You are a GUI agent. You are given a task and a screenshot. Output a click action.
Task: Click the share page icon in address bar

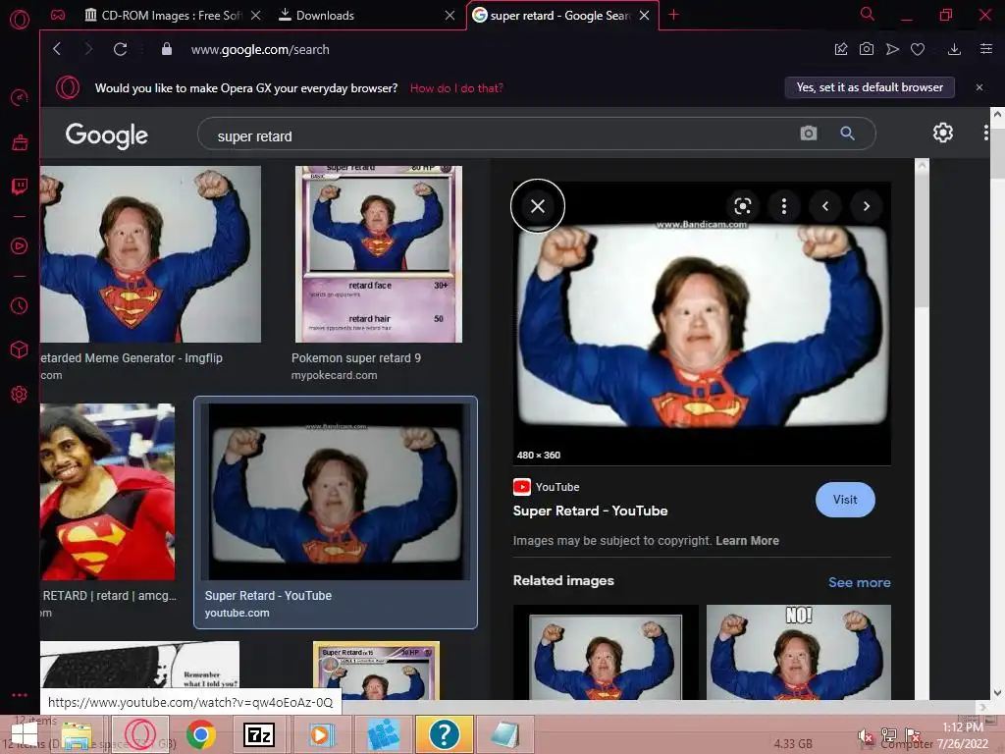coord(841,49)
